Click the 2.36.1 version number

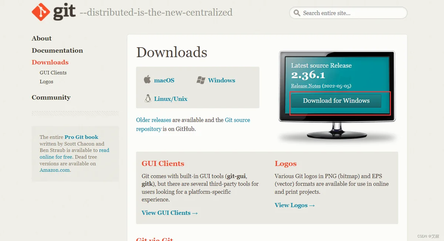click(308, 75)
